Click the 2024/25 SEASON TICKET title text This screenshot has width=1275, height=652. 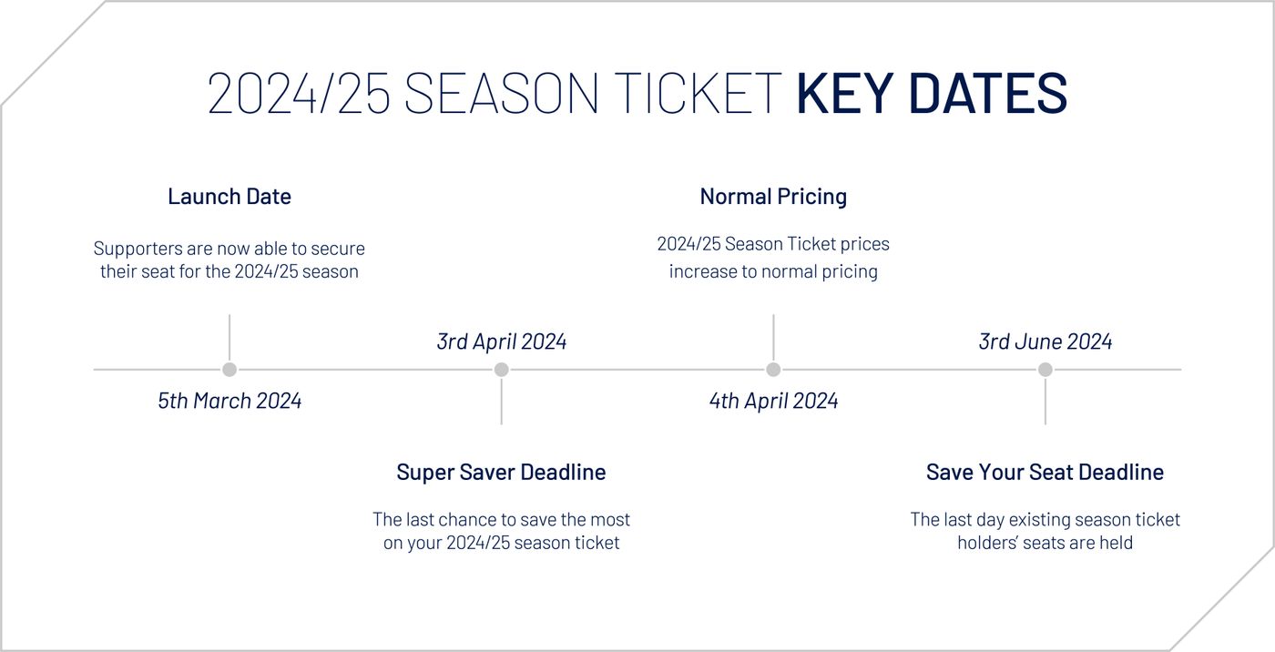(495, 93)
